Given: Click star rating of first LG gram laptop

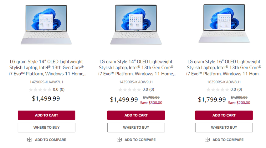Looking at the screenshot, I should click(x=40, y=89).
